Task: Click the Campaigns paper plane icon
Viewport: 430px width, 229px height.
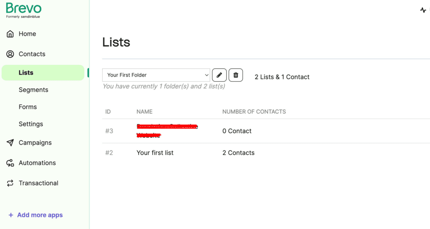Action: [10, 143]
